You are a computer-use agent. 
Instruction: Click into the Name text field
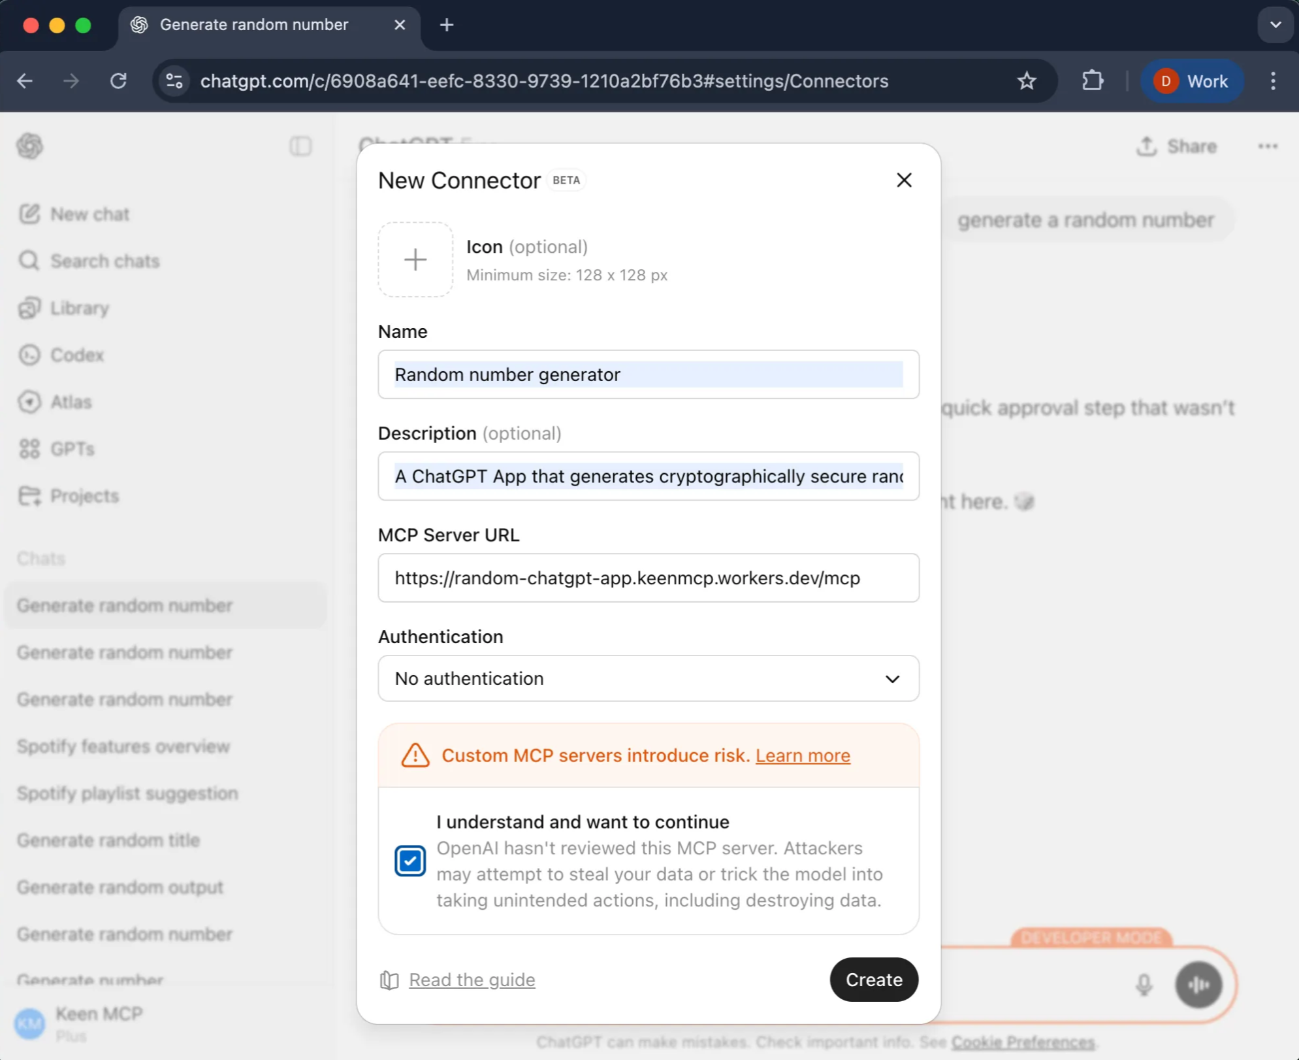(648, 374)
